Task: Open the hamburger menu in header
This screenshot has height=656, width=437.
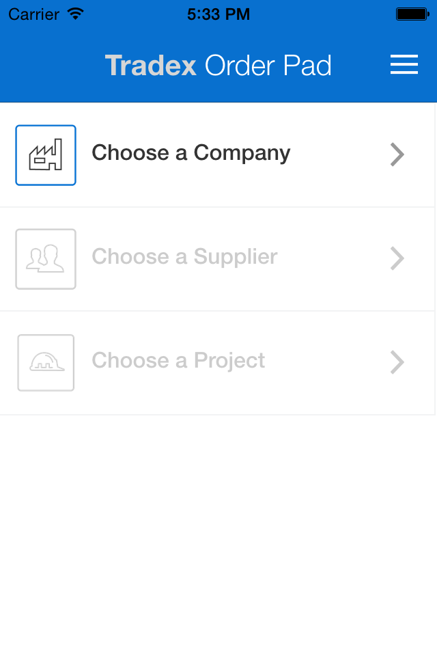Action: [404, 64]
